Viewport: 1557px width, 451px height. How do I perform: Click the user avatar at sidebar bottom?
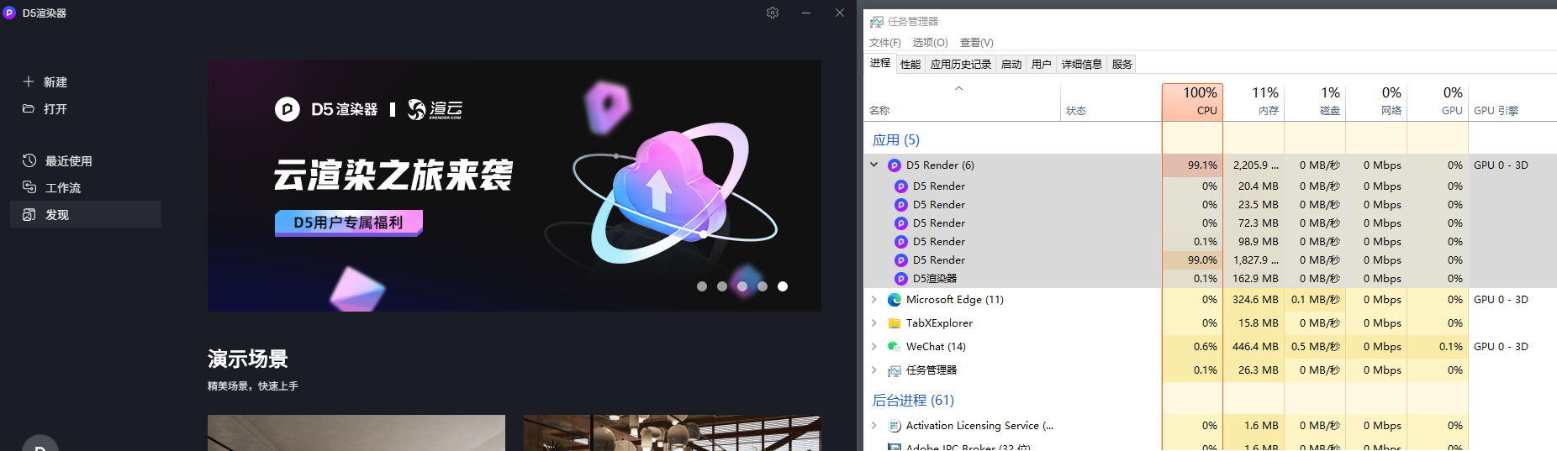[40, 443]
